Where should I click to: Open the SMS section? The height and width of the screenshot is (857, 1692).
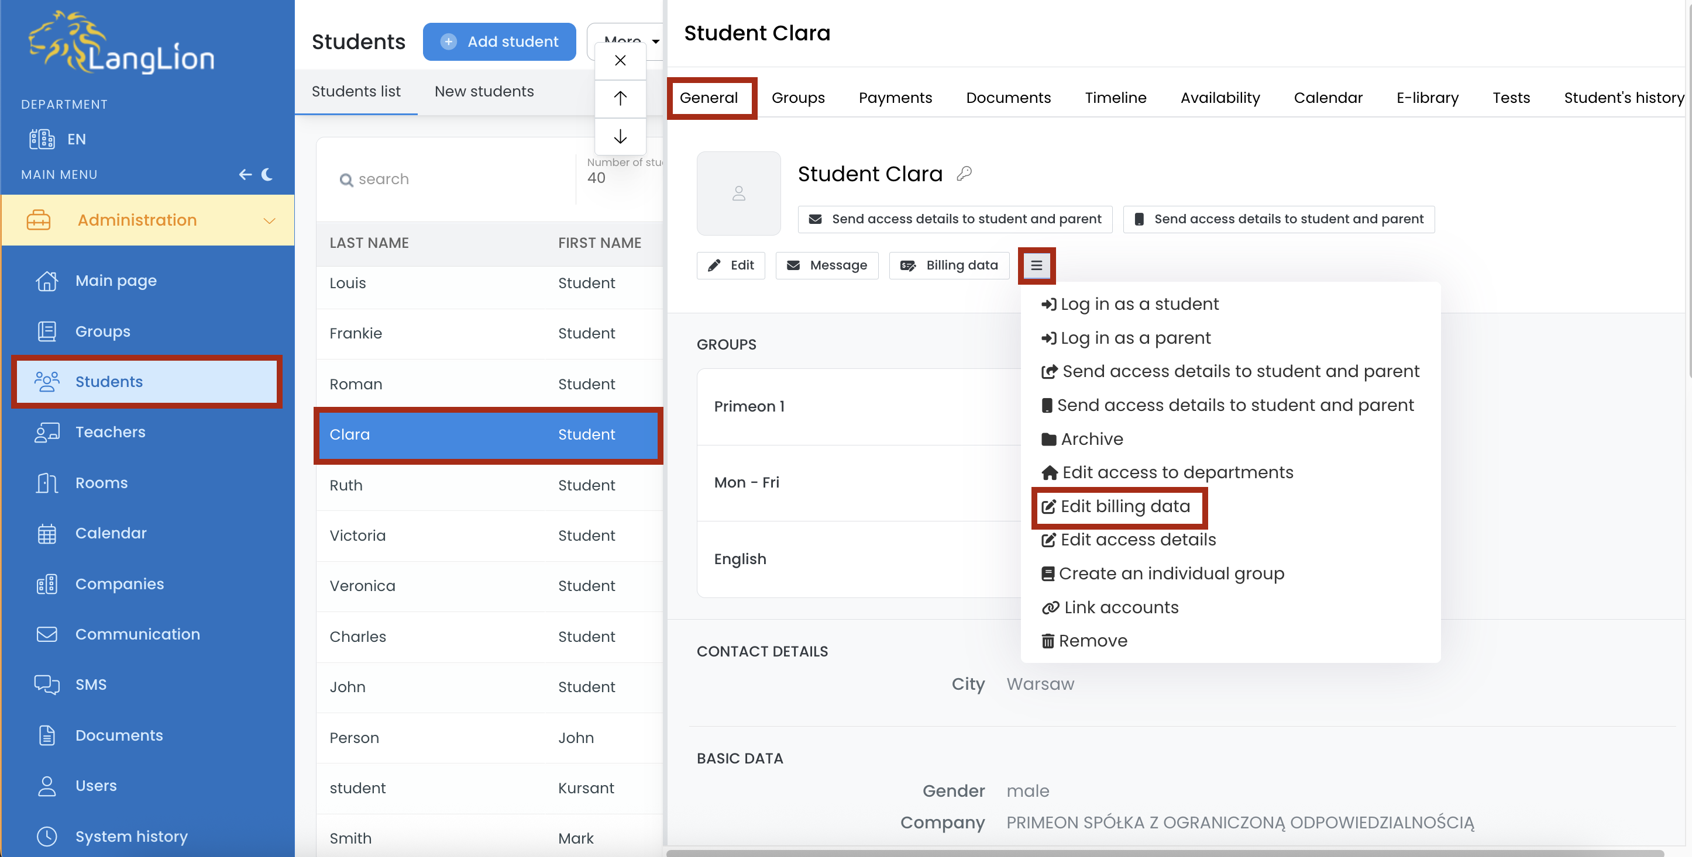tap(91, 685)
